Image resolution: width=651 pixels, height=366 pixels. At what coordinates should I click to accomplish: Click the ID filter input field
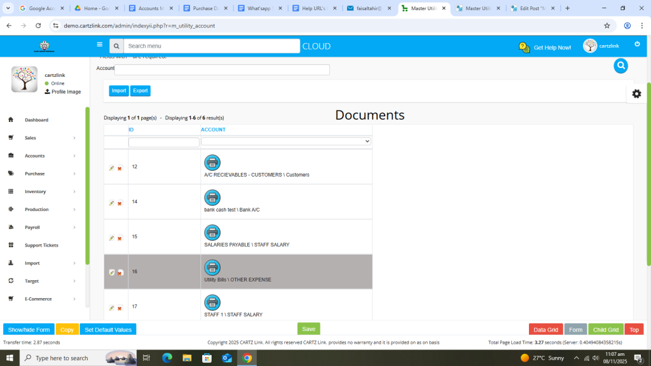163,142
